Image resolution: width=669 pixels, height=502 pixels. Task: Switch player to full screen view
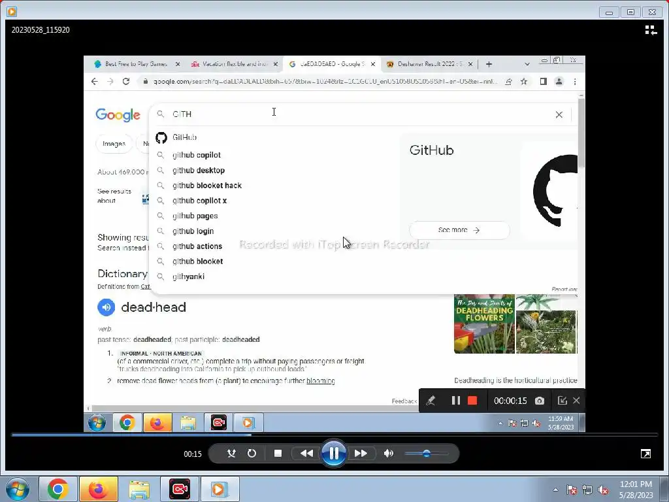click(x=645, y=454)
